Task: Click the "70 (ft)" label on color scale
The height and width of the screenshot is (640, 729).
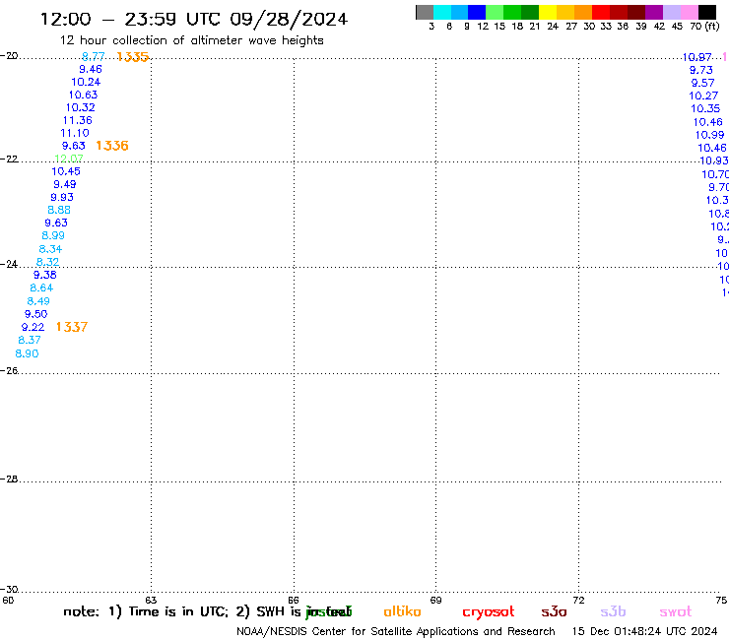Action: click(704, 27)
